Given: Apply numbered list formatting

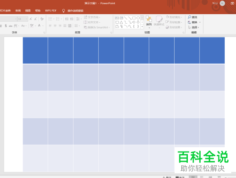Looking at the screenshot, I should click(x=58, y=19).
